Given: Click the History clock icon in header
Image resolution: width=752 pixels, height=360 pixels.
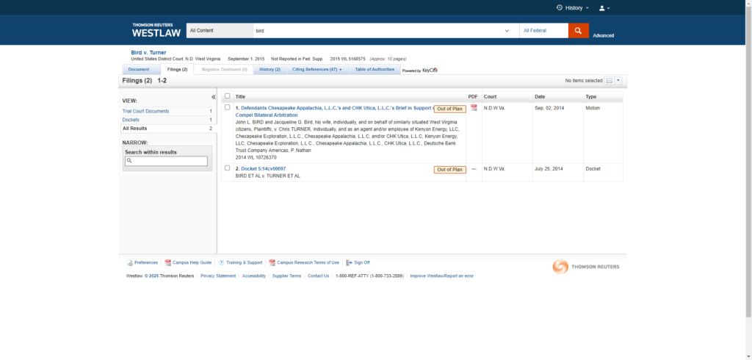Looking at the screenshot, I should (x=560, y=8).
